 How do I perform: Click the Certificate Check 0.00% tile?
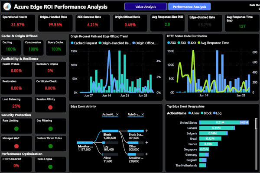click(50, 86)
